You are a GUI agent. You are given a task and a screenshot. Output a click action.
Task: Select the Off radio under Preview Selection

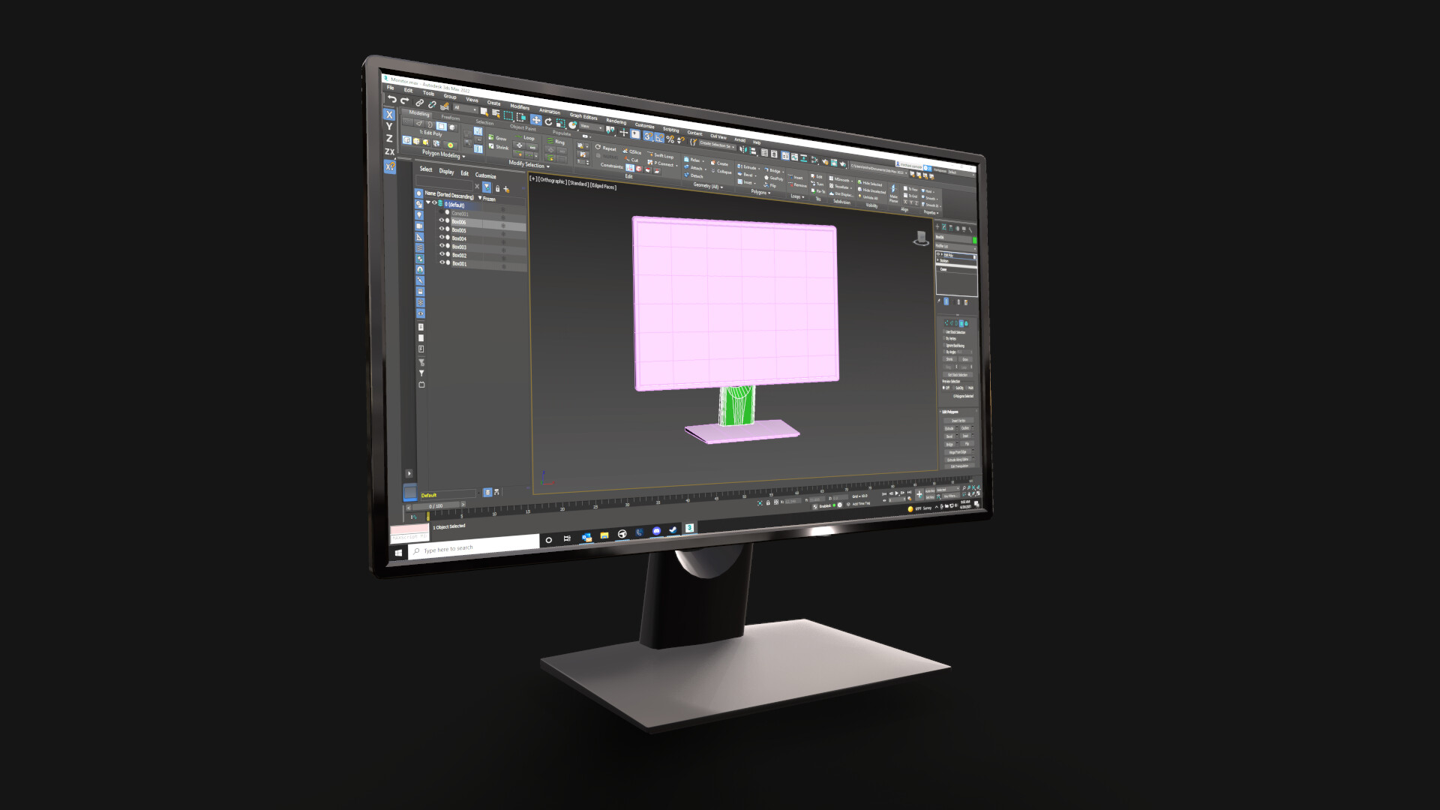coord(944,388)
